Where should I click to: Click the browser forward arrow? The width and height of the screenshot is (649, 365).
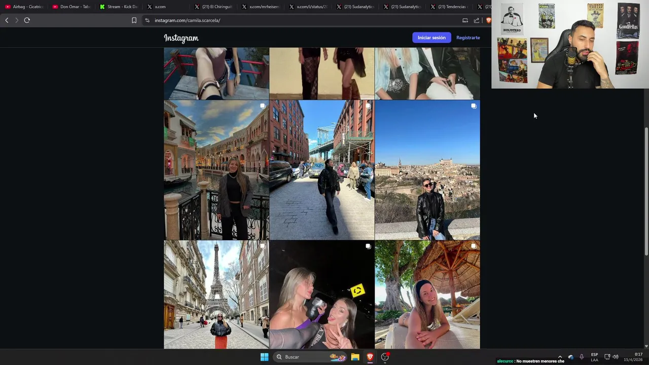(x=16, y=20)
